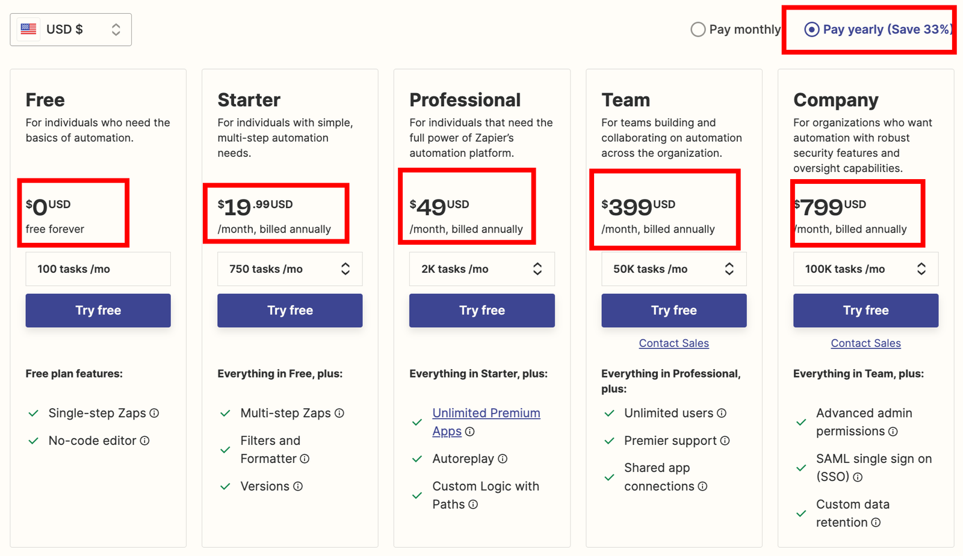Click the Free plan heading

pyautogui.click(x=45, y=100)
